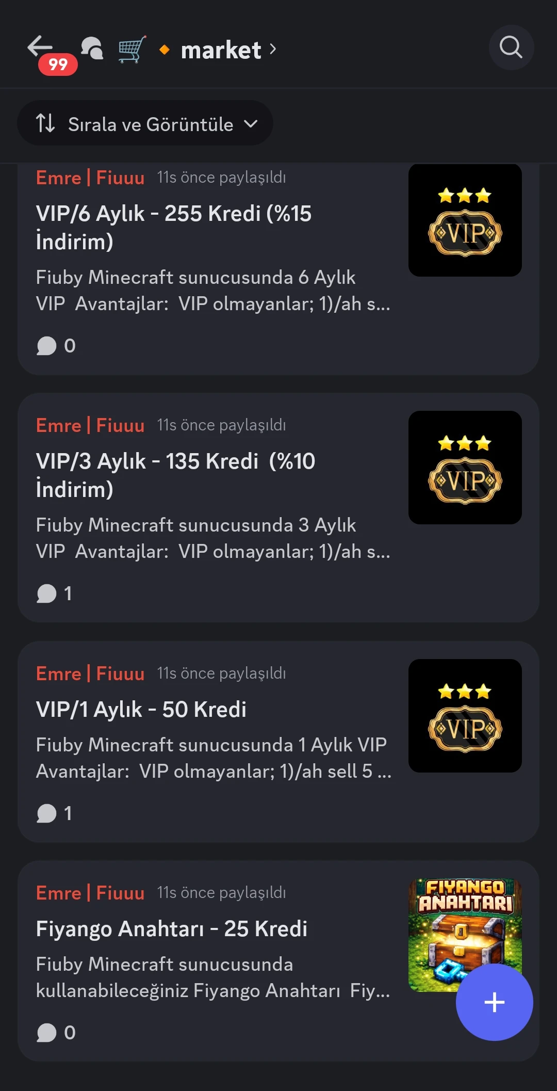Viewport: 557px width, 1091px height.
Task: Open the Sırala ve Görüntüle dropdown
Action: (x=145, y=124)
